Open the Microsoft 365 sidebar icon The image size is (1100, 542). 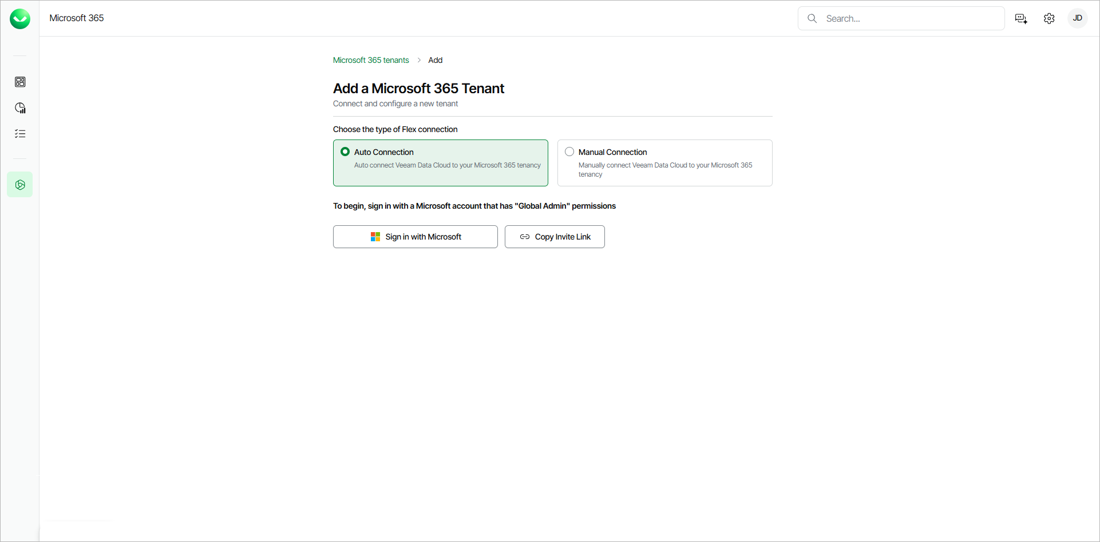[20, 185]
